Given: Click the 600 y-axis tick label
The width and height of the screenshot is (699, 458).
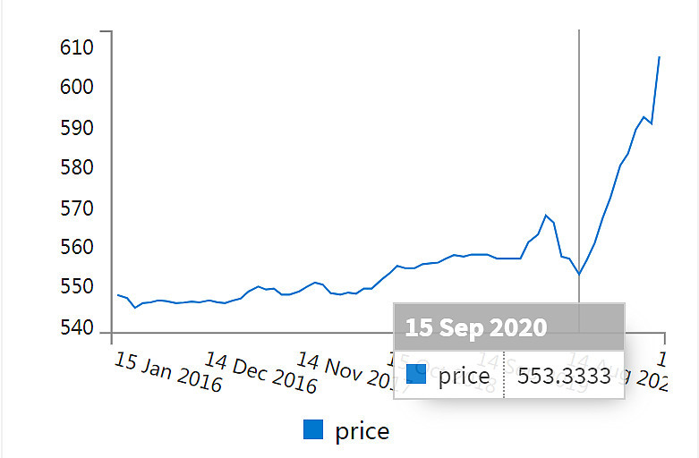Looking at the screenshot, I should [77, 88].
